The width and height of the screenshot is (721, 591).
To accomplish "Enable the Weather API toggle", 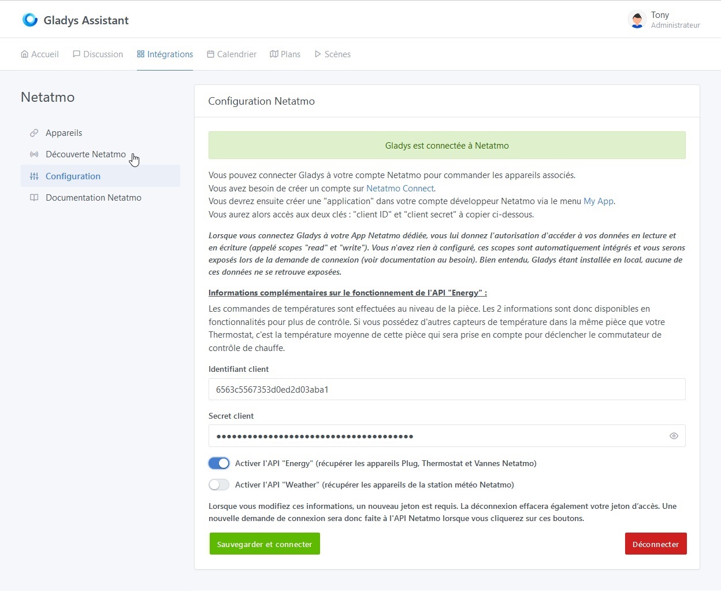I will 219,485.
